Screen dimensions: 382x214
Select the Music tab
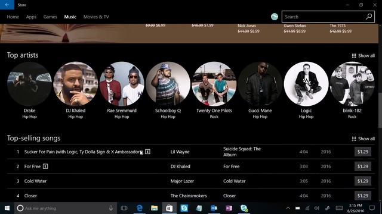point(70,17)
